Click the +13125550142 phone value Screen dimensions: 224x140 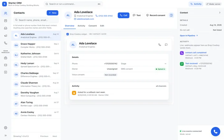[111, 63]
